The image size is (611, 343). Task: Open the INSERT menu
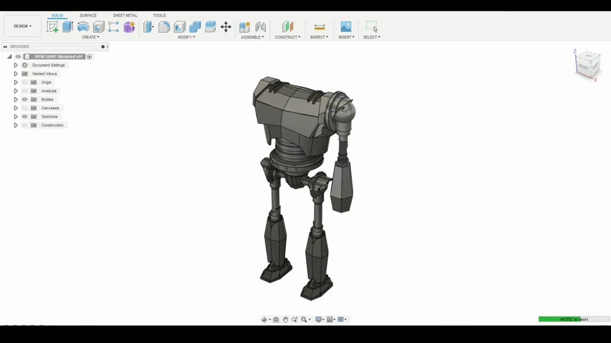[x=347, y=37]
